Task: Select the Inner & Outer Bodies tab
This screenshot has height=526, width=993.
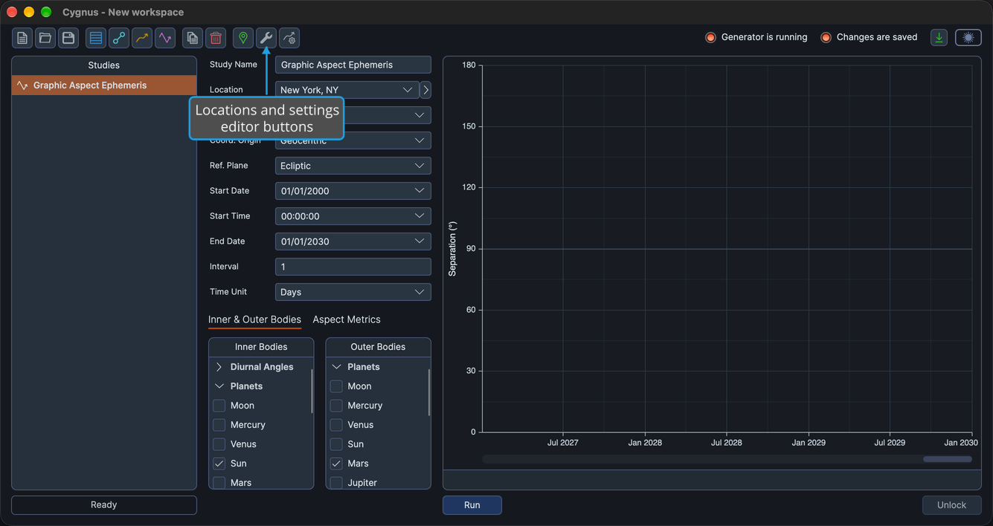Action: 254,319
